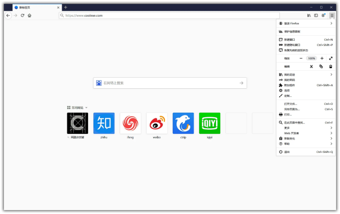Choose open file entry (Ctrl+O)
This screenshot has height=214, width=340.
coord(306,104)
